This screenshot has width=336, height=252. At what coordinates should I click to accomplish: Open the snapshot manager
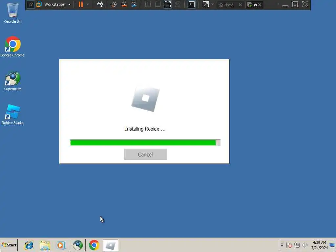pyautogui.click(x=134, y=4)
